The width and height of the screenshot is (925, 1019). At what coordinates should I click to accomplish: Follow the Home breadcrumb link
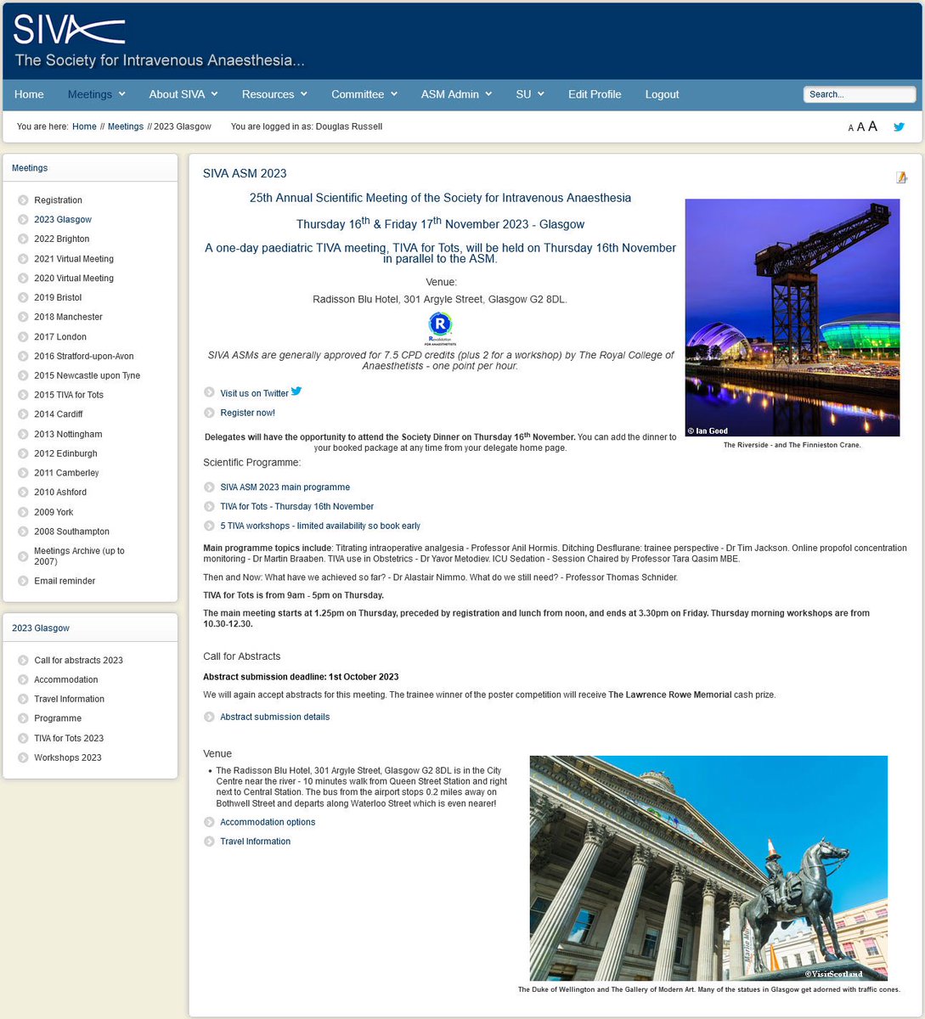(x=84, y=127)
